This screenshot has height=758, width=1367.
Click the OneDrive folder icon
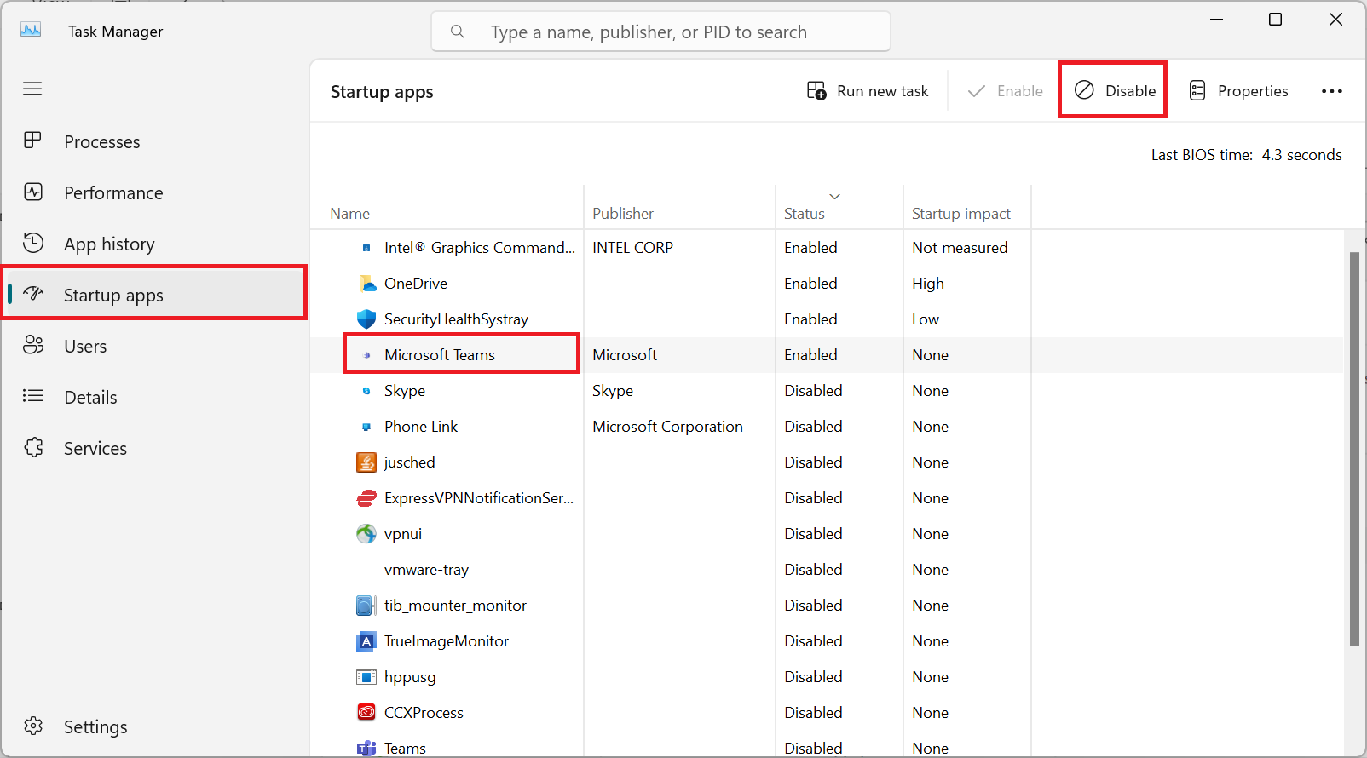pyautogui.click(x=366, y=284)
